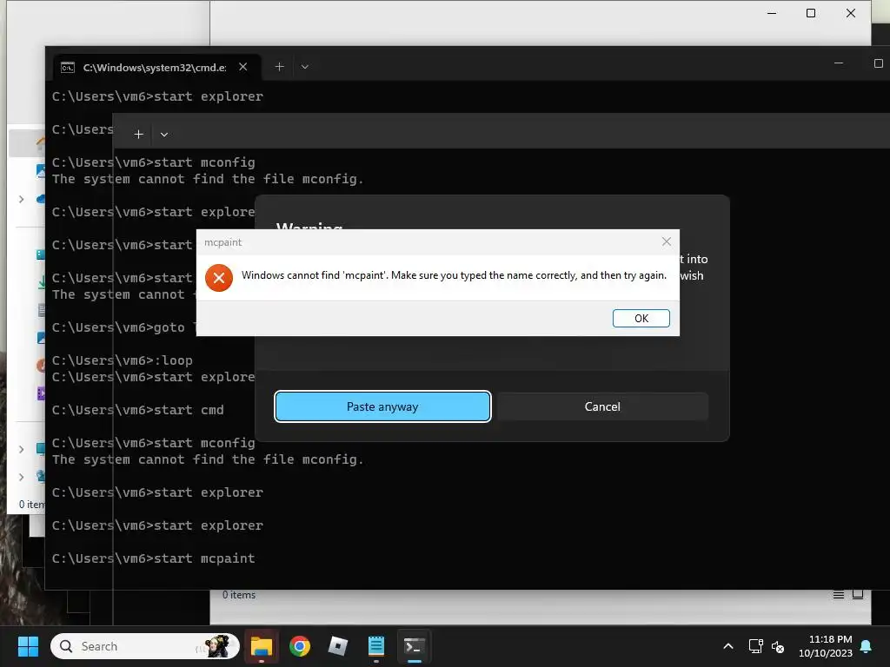The image size is (890, 667).
Task: Close the mcpaint error dialog with the X
Action: 667,241
